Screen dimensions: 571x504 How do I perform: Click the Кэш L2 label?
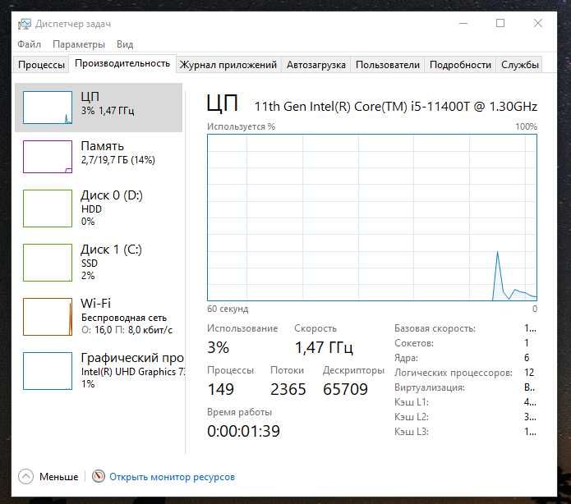pyautogui.click(x=412, y=417)
